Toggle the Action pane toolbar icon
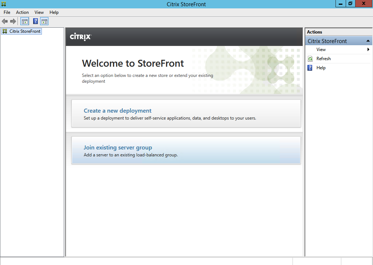 [x=44, y=22]
